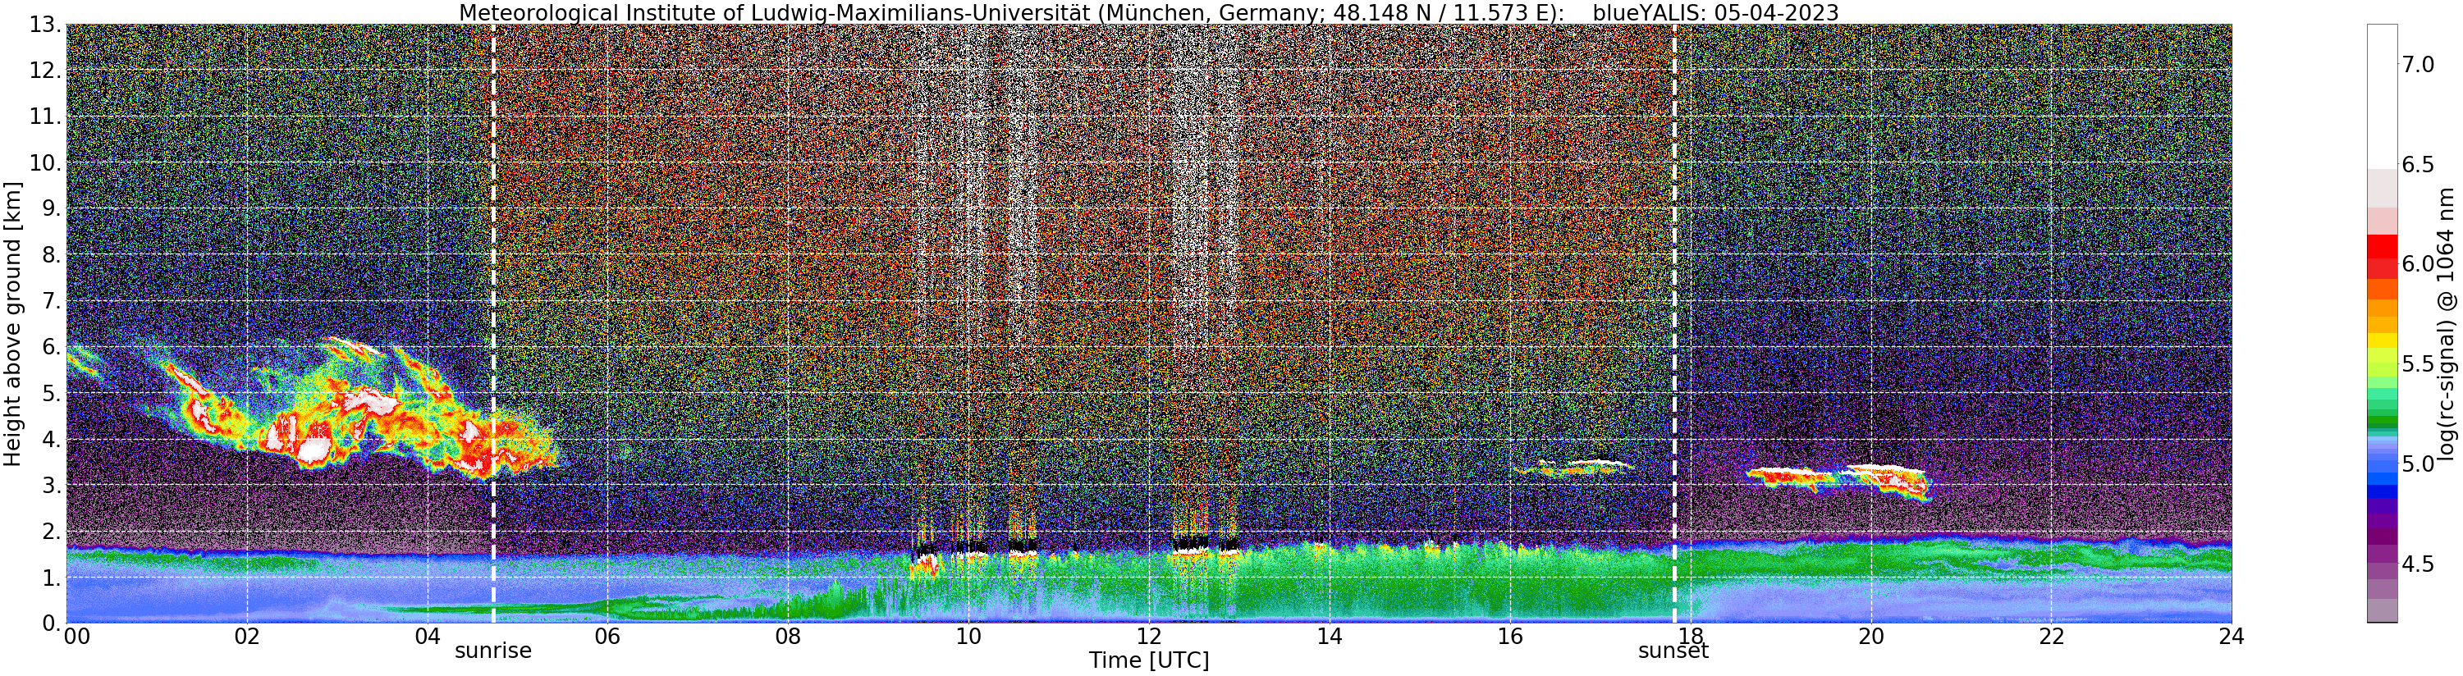The image size is (2463, 676).
Task: Click the x-axis tick label '02'
Action: tap(247, 637)
